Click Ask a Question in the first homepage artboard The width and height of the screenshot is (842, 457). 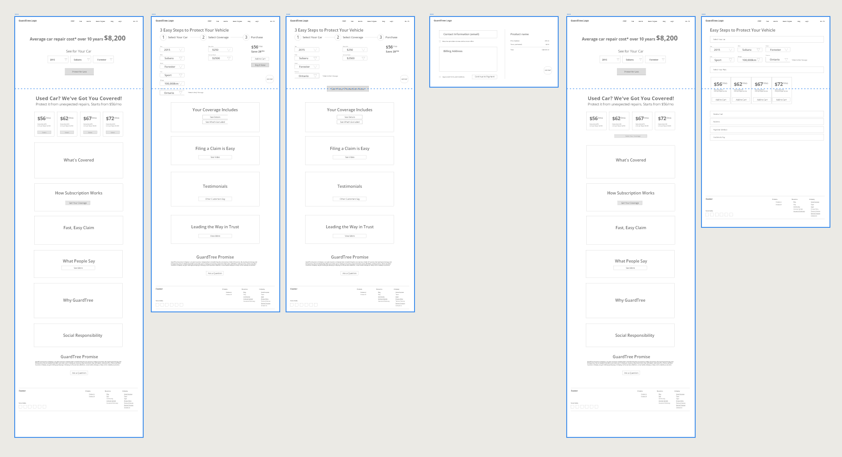point(79,373)
